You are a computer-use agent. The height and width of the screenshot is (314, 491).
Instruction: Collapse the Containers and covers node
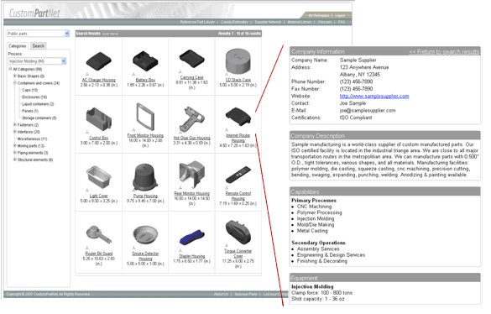pos(15,83)
